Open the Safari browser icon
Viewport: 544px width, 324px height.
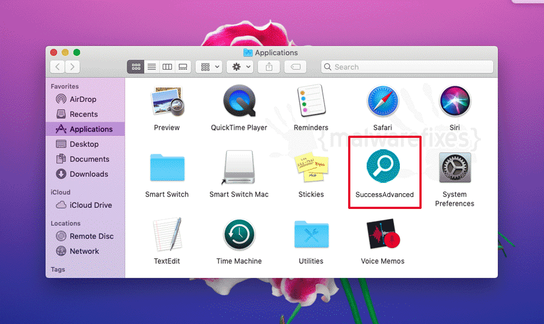382,101
